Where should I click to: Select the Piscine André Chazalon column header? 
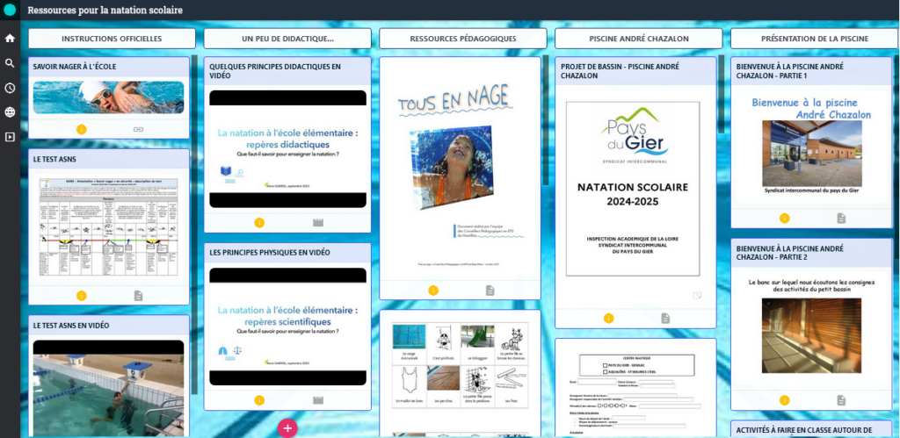(639, 39)
